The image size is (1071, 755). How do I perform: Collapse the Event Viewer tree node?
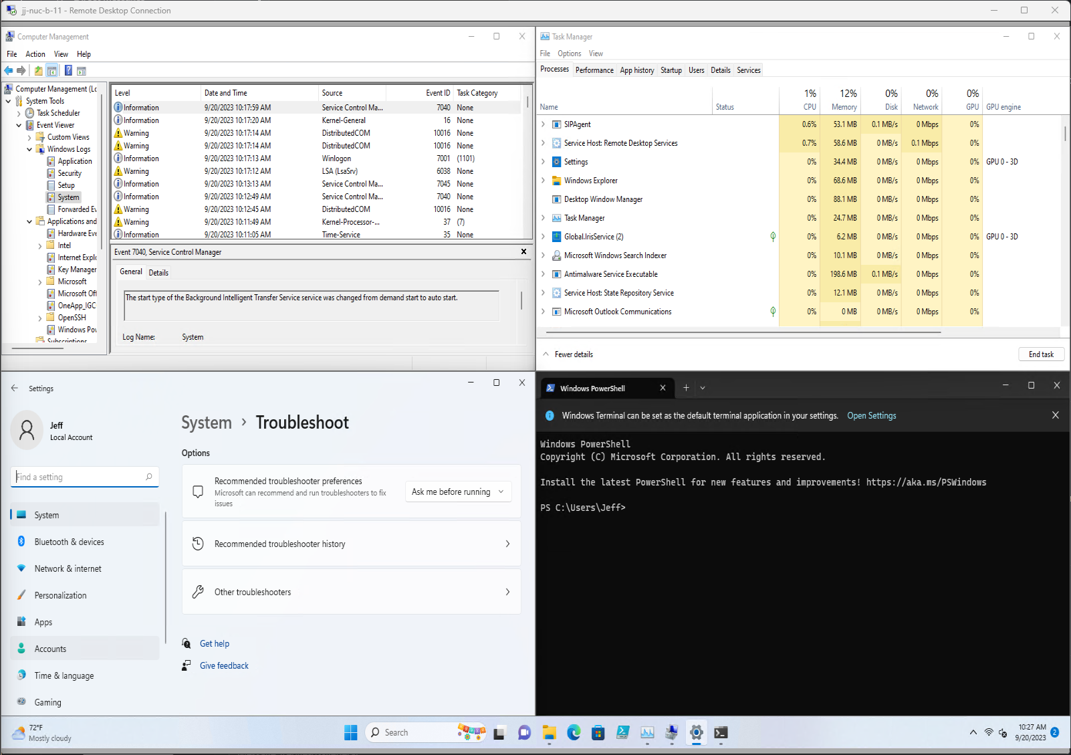[x=19, y=125]
